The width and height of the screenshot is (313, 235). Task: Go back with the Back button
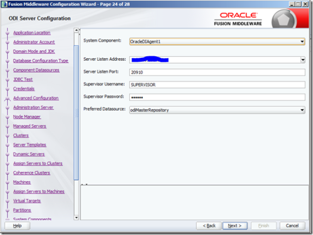[209, 226]
